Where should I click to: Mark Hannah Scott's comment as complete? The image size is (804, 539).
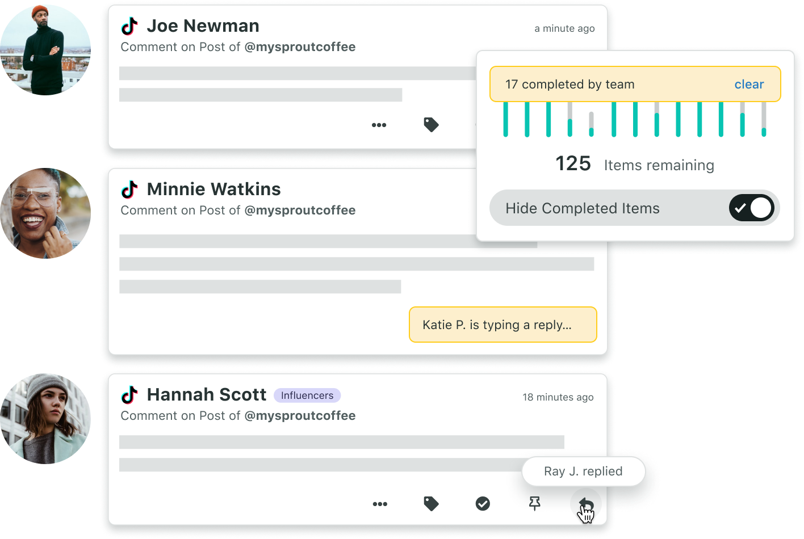point(483,504)
